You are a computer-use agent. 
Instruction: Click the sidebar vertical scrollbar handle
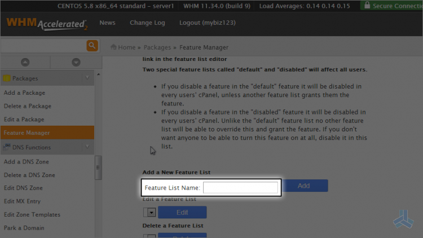(98, 168)
